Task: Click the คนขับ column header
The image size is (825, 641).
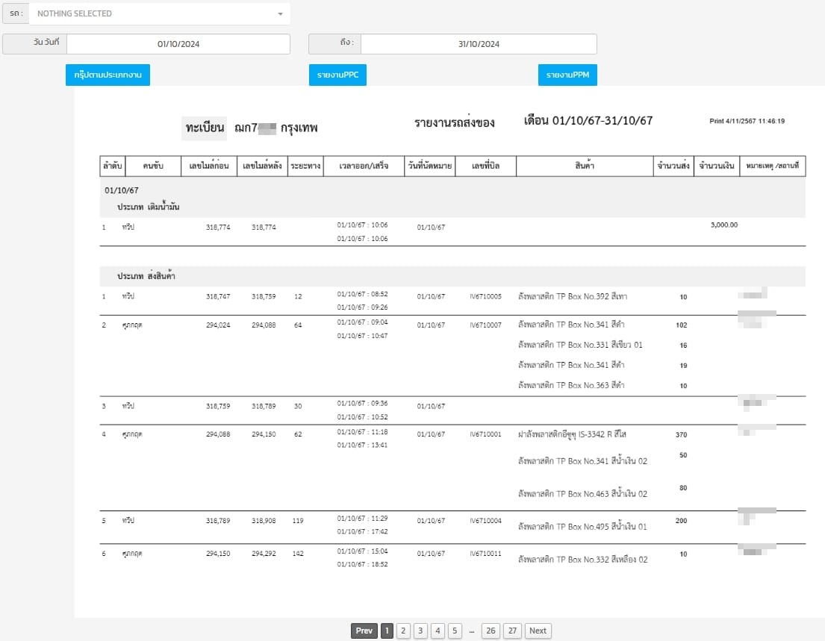Action: pyautogui.click(x=152, y=166)
